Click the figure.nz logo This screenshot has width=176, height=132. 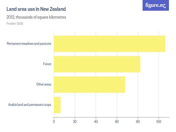[x=156, y=5]
